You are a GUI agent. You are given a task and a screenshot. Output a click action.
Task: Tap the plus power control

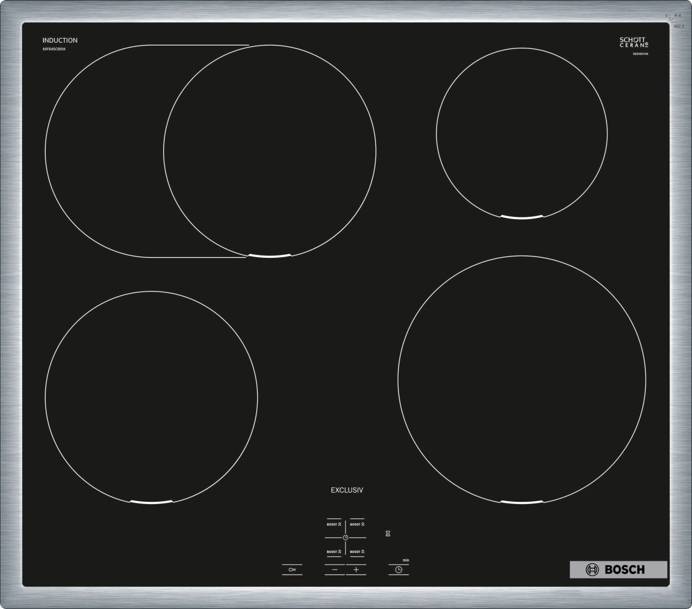point(356,570)
